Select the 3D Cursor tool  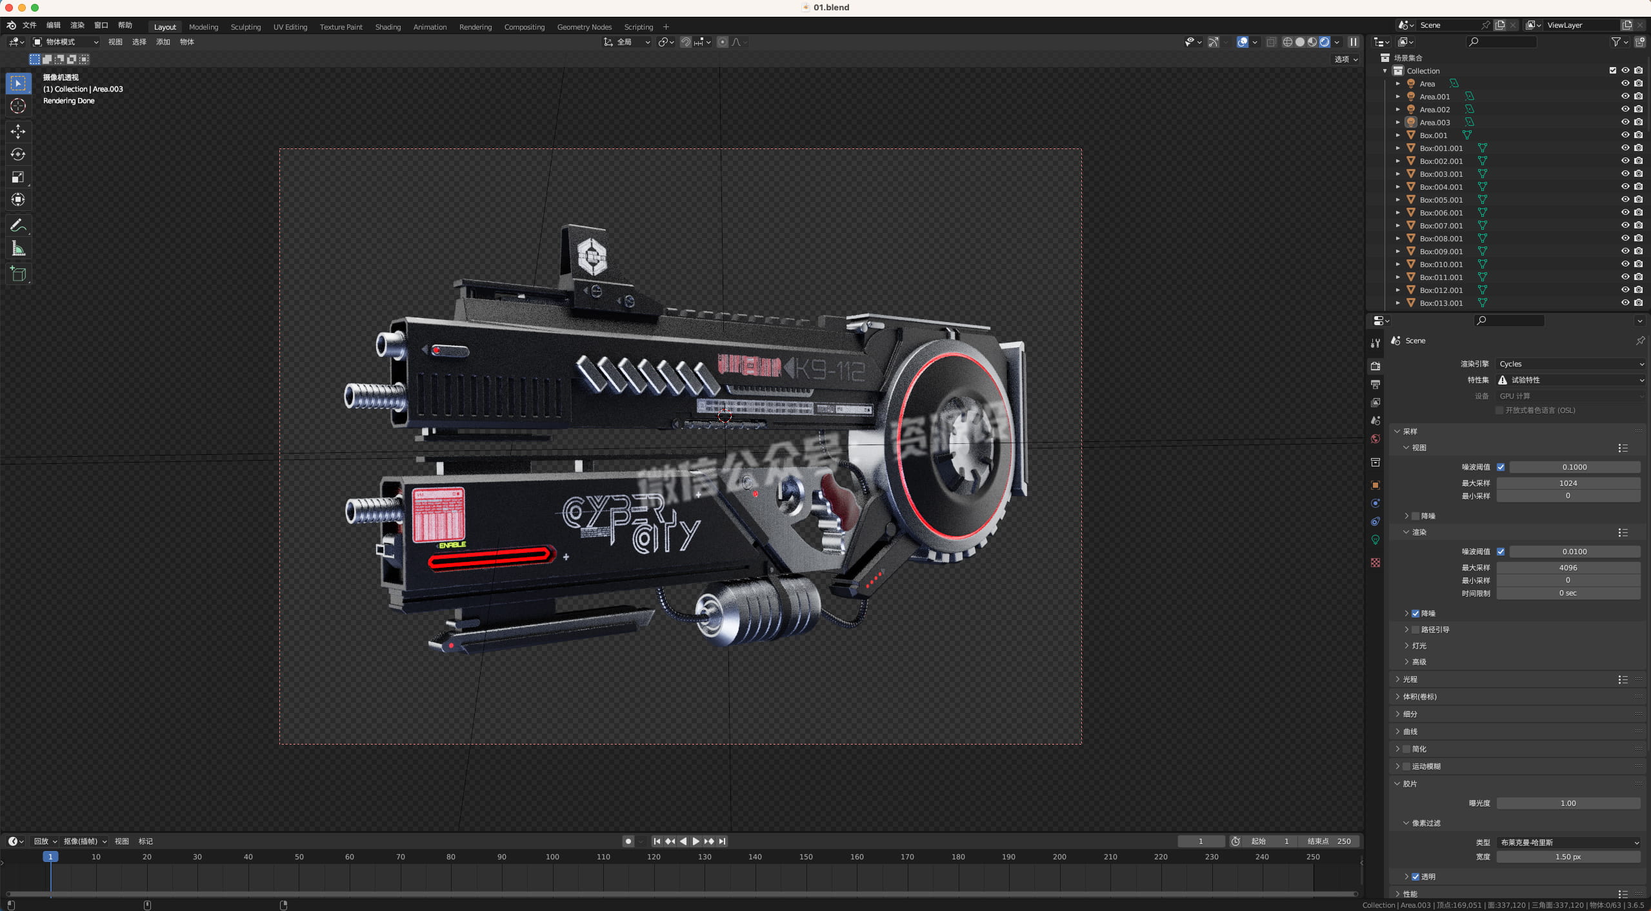(18, 106)
